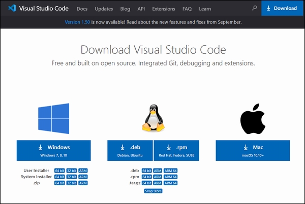Screen dimensions: 305x204
Task: Select Linux .deb ARM 64 badge
Action: click(171, 171)
